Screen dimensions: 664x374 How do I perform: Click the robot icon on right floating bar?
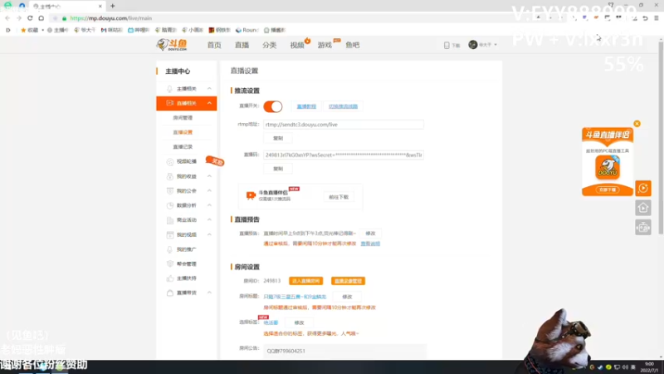click(642, 227)
